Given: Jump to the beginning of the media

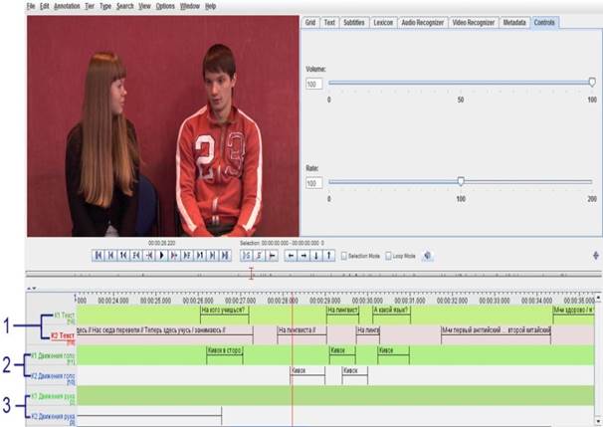Looking at the screenshot, I should tap(99, 256).
